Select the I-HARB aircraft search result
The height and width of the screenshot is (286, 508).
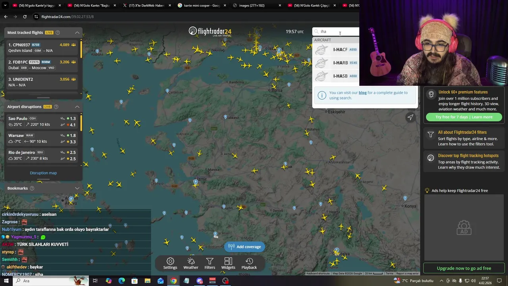[337, 63]
